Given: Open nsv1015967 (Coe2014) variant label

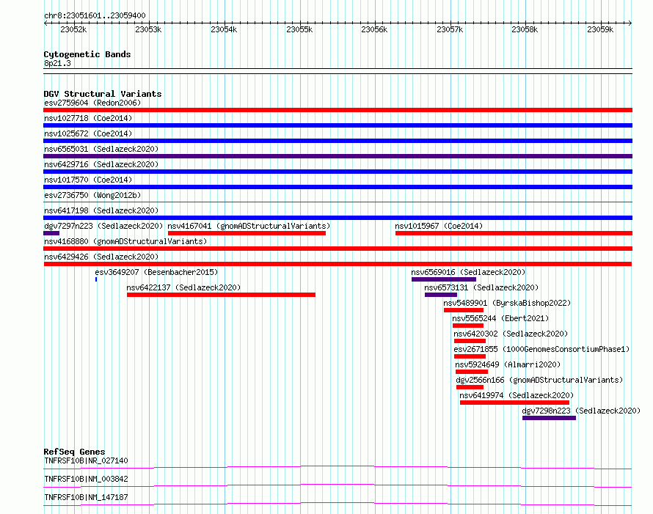Looking at the screenshot, I should point(439,226).
